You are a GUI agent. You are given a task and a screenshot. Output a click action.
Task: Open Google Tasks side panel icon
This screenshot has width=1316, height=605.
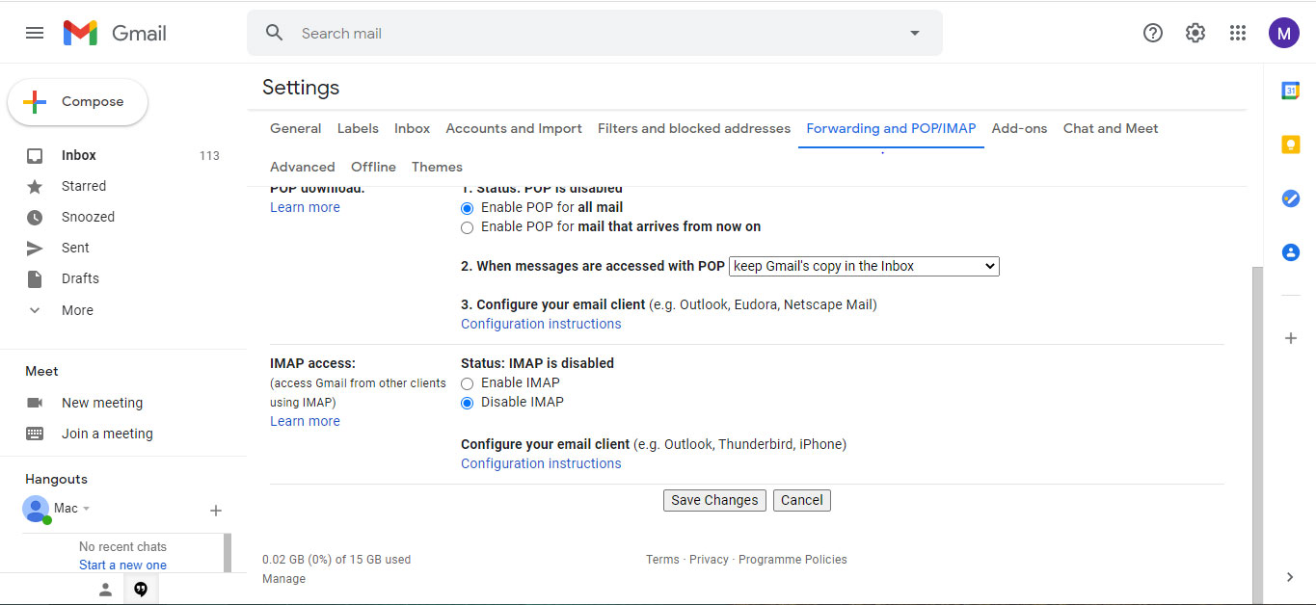[1290, 198]
